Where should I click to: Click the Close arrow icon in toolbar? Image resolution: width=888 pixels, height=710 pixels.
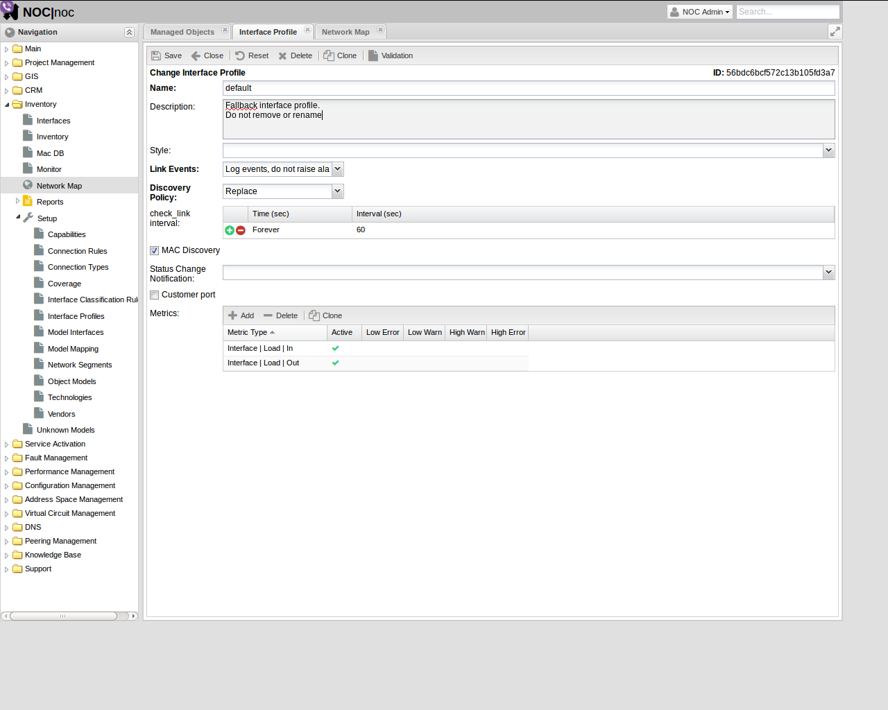pyautogui.click(x=196, y=55)
